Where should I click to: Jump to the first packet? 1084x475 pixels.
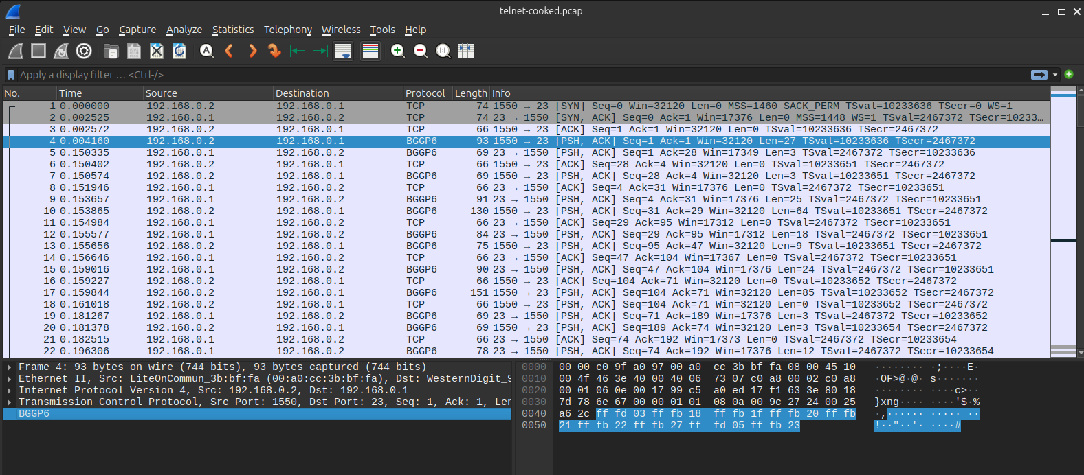pos(297,51)
